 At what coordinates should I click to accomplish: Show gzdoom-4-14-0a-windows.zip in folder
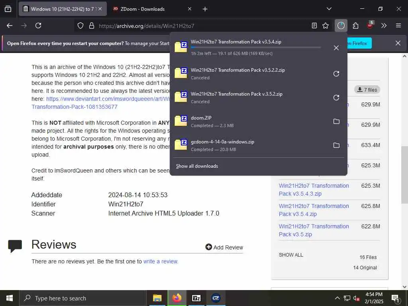click(x=336, y=145)
